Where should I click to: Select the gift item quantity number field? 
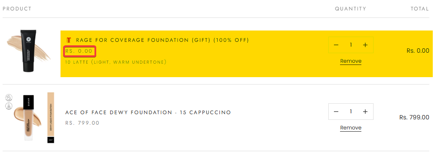coord(351,45)
